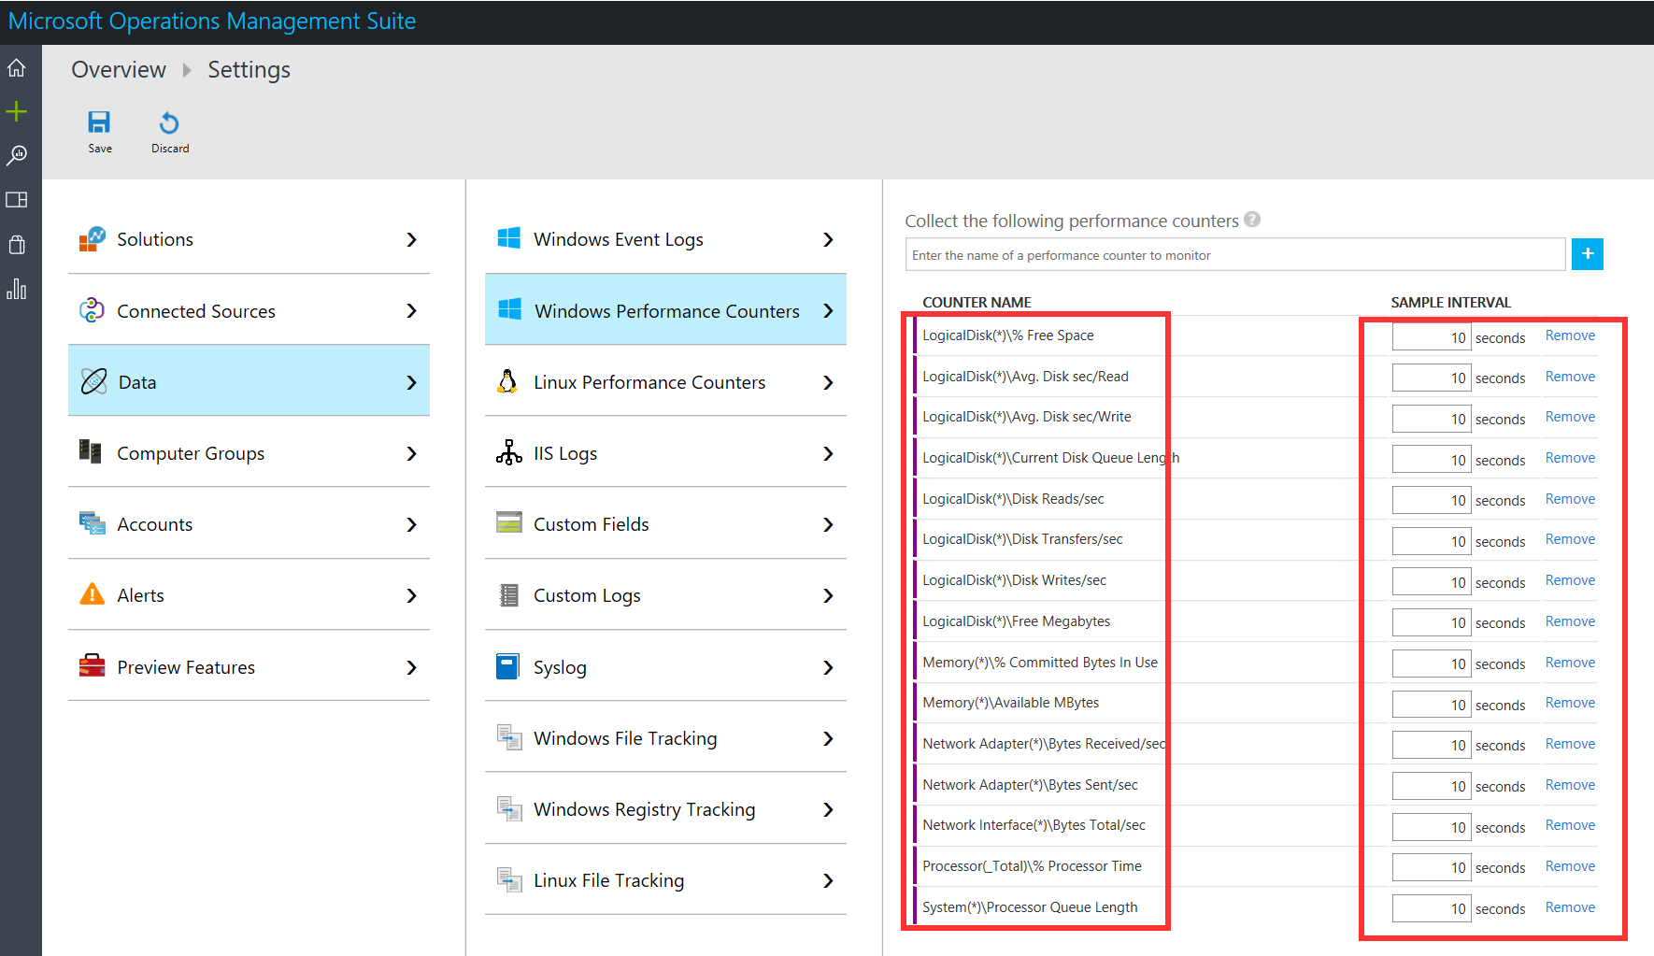Edit sample interval for Bytes Sent/sec

pyautogui.click(x=1432, y=786)
